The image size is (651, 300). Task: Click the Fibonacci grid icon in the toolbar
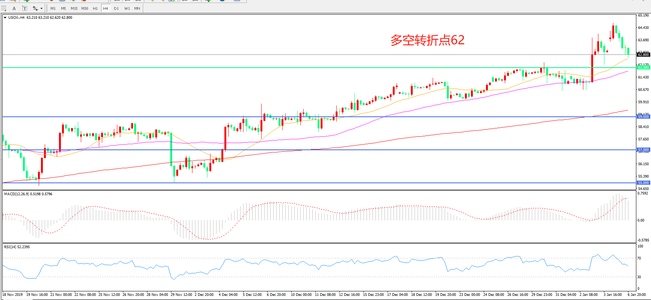(4, 8)
